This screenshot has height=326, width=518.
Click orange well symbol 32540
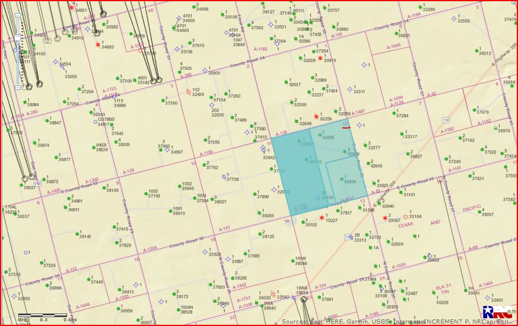click(x=273, y=294)
